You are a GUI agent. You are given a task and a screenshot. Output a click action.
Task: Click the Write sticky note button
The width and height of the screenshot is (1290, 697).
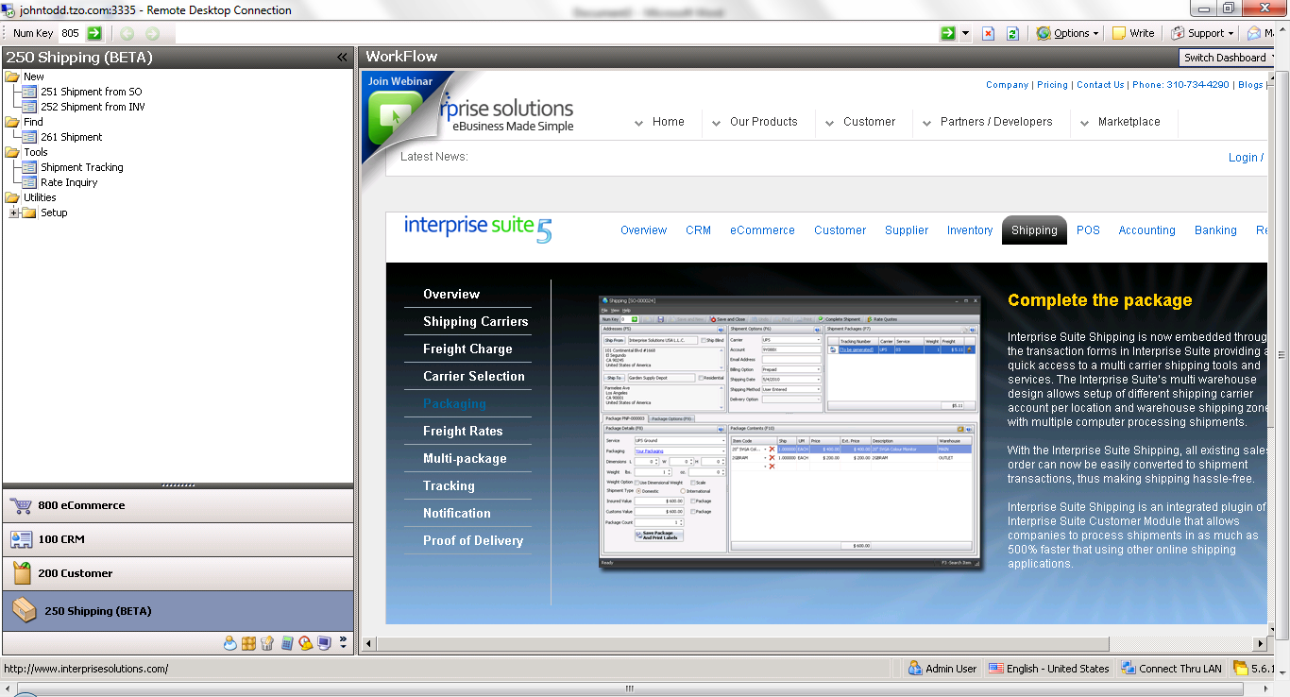coord(1133,33)
